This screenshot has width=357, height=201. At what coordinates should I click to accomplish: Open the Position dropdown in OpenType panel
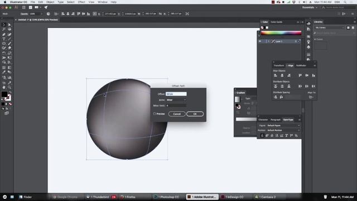coord(283,130)
